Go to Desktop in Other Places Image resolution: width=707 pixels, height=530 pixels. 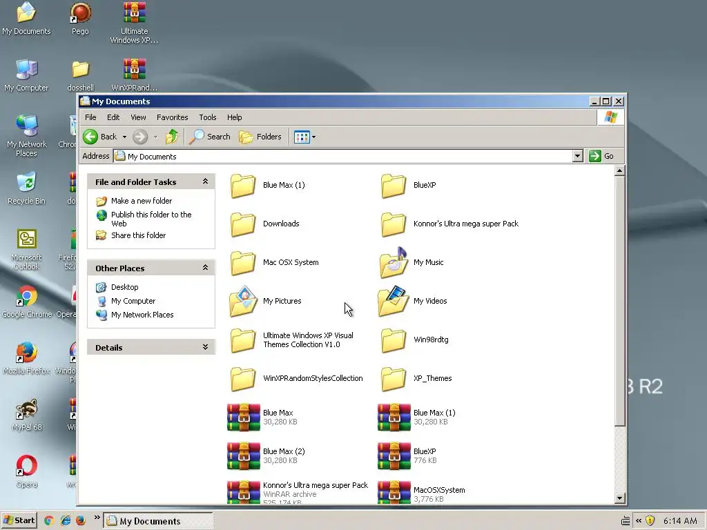tap(125, 287)
